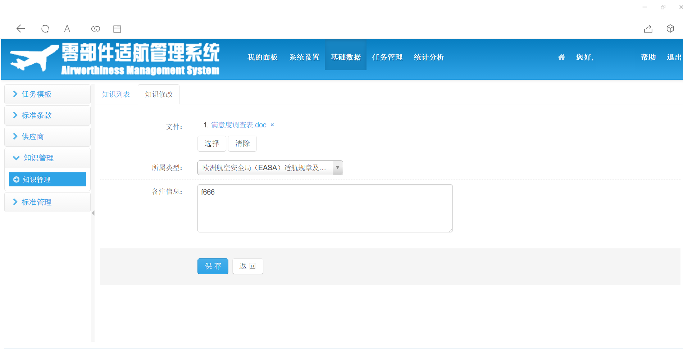Screen dimensions: 683x349
Task: Open text size option marked A
Action: click(x=67, y=29)
